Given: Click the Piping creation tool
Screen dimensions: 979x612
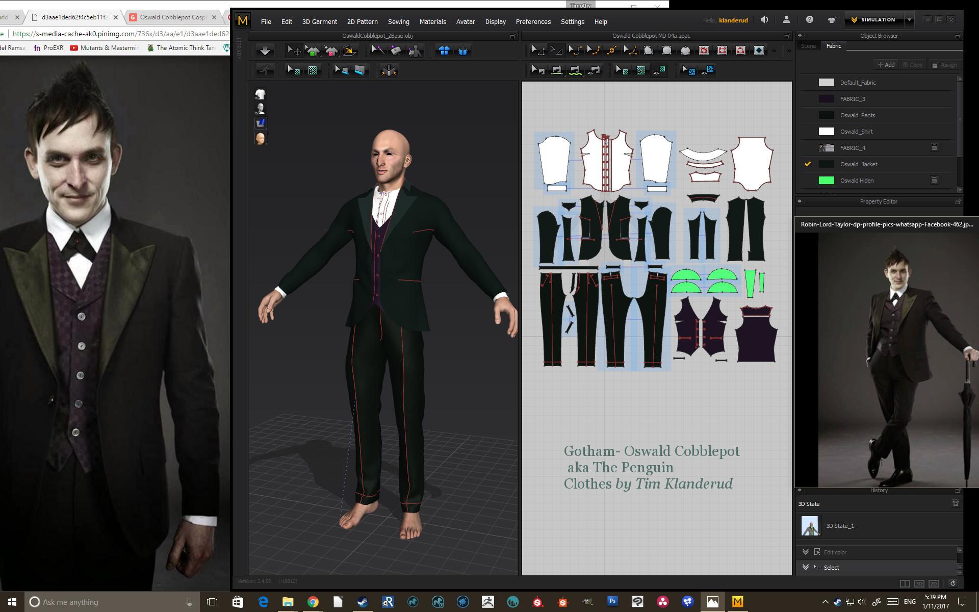Looking at the screenshot, I should 359,70.
